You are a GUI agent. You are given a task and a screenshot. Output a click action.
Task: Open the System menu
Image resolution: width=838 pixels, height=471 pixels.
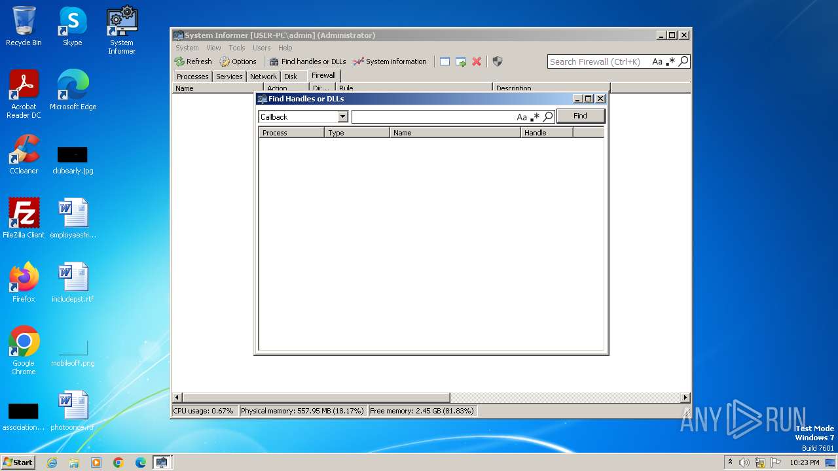187,48
